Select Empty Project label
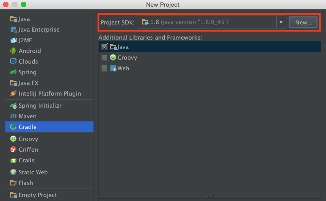Screen dimensions: 326x201 pyautogui.click(x=37, y=195)
